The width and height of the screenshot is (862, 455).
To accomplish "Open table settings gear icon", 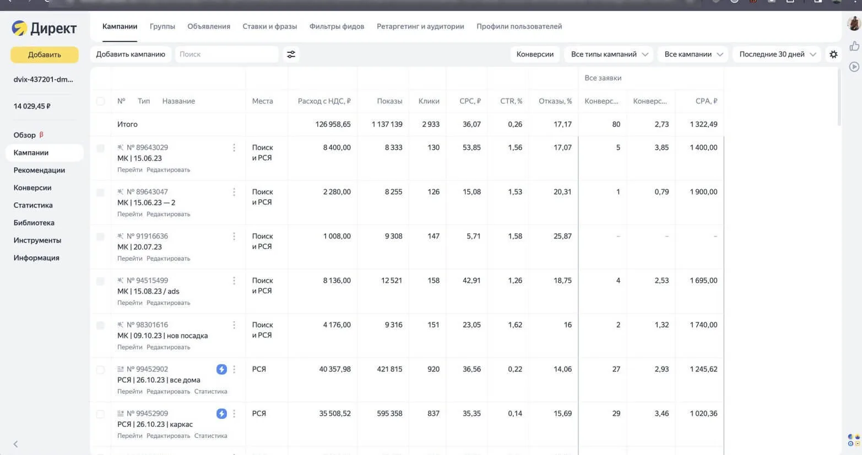I will pos(833,54).
